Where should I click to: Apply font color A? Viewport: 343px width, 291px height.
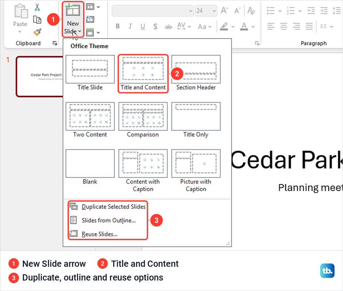click(244, 26)
